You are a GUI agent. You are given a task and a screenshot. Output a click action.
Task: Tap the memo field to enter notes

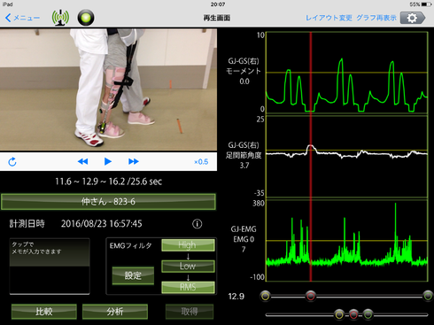(50, 266)
